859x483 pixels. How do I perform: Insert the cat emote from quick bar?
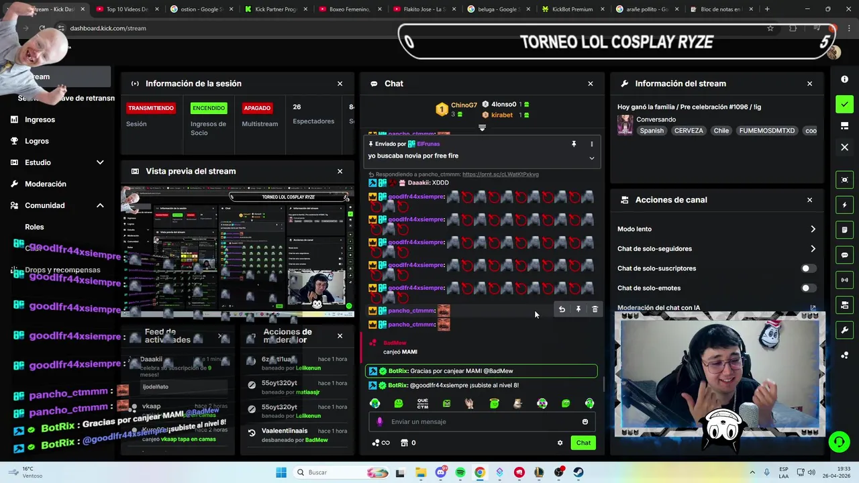tap(517, 403)
